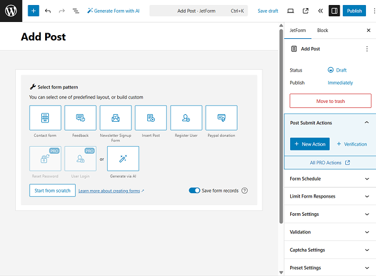
Task: Select the User Login PRO pattern
Action: coord(80,159)
